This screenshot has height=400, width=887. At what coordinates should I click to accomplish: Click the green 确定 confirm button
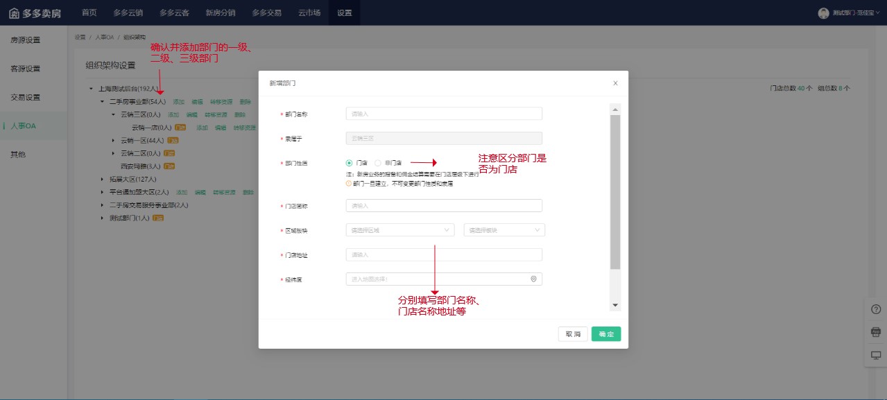[x=605, y=333]
